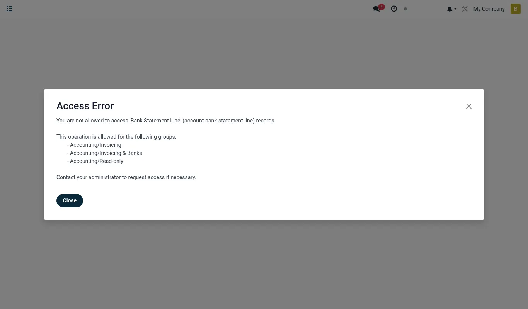Open the apps grid home menu

click(x=9, y=9)
